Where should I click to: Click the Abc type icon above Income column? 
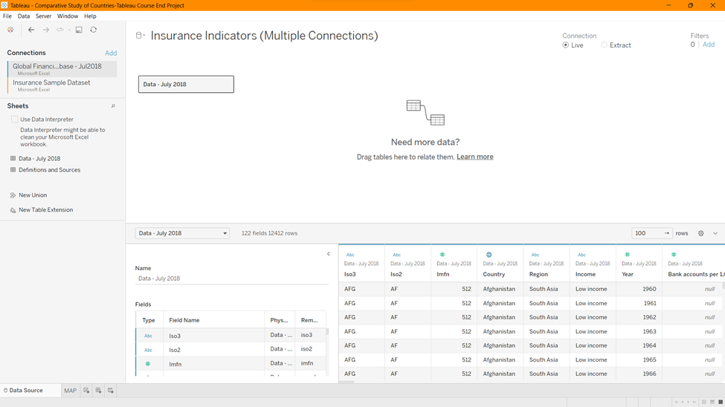click(581, 255)
